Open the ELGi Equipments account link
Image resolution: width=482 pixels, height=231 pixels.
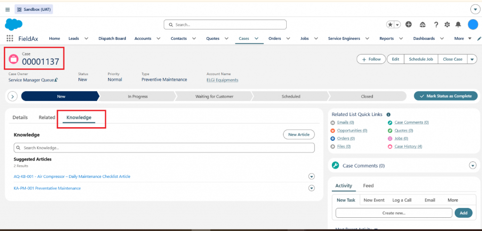pos(222,80)
